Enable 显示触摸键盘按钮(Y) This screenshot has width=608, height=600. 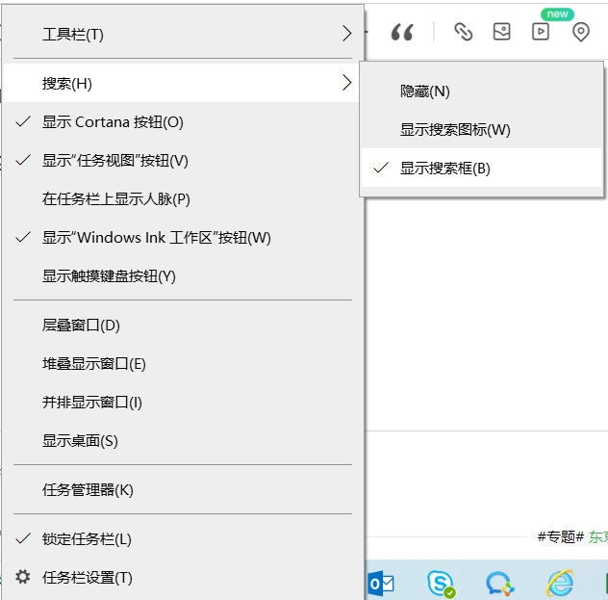tap(182, 276)
